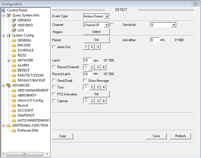The height and width of the screenshot is (158, 201).
Task: Click the HDD MANAGEMENT folder icon
Action: pyautogui.click(x=14, y=91)
